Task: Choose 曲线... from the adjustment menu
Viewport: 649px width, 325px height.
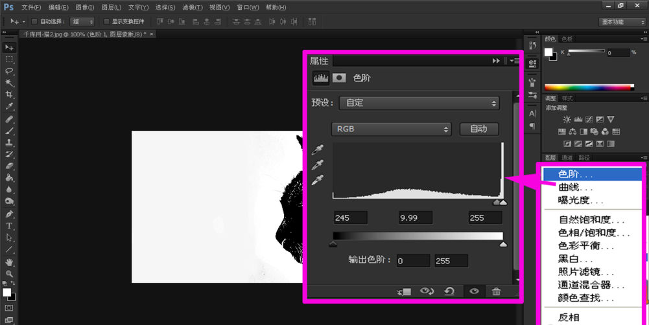Action: (576, 187)
